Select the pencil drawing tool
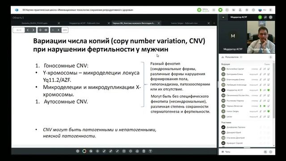This screenshot has height=161, width=286. (x=104, y=151)
